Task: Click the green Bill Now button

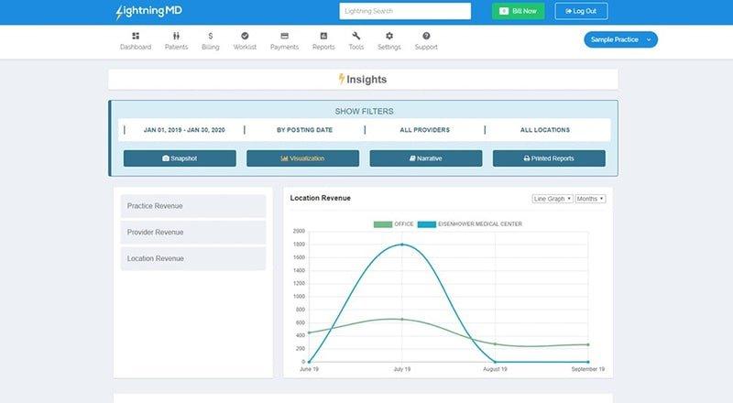Action: 518,11
